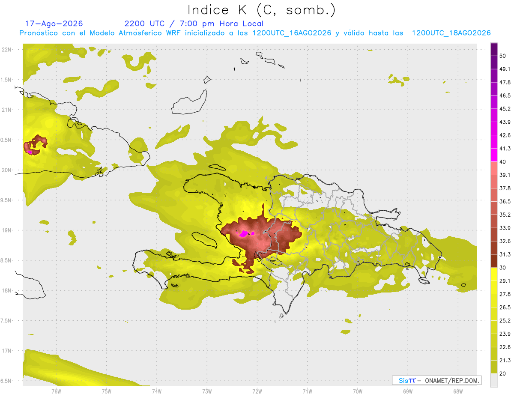514x397 pixels.
Task: Click the "71W" longitude axis label
Action: click(307, 391)
